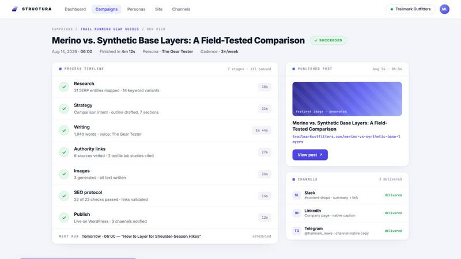Click the Slack channel SL icon
This screenshot has height=259, width=461.
point(297,195)
